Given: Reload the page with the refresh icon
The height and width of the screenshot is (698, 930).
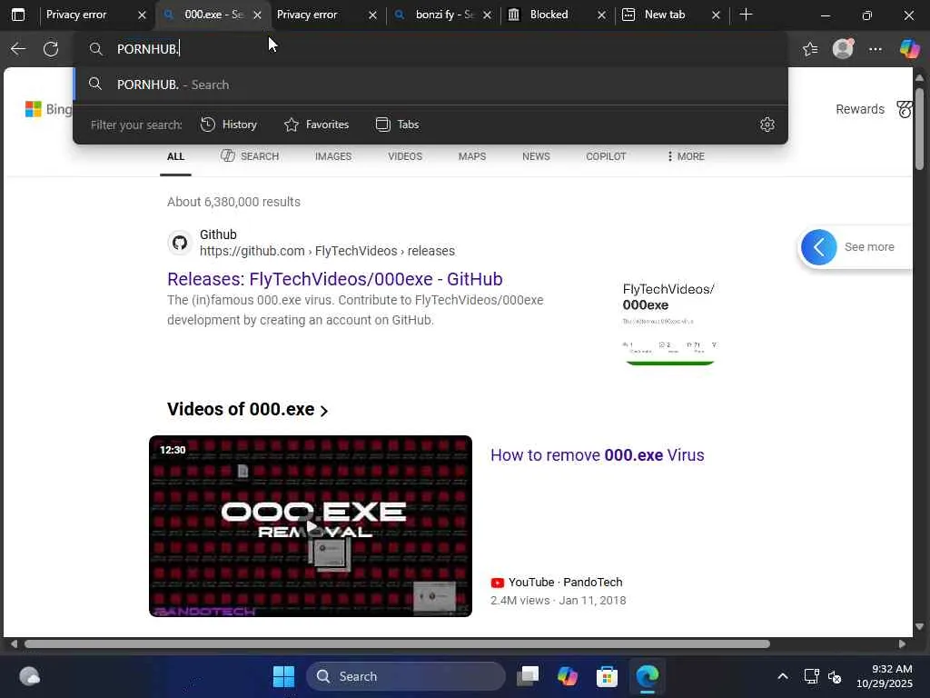Looking at the screenshot, I should [x=51, y=49].
